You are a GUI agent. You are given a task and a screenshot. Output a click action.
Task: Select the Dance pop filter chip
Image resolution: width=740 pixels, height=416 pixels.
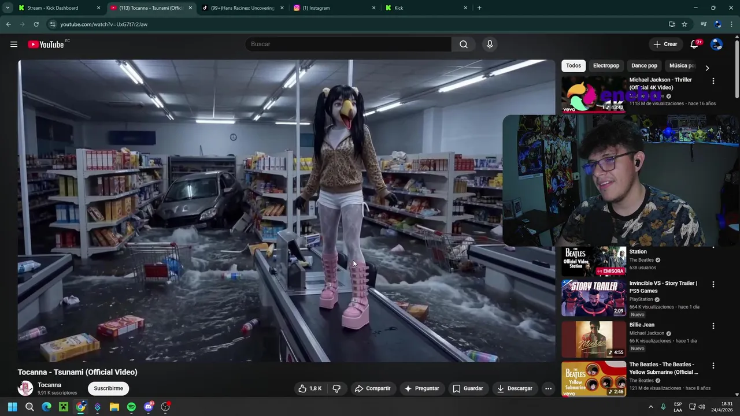point(644,66)
